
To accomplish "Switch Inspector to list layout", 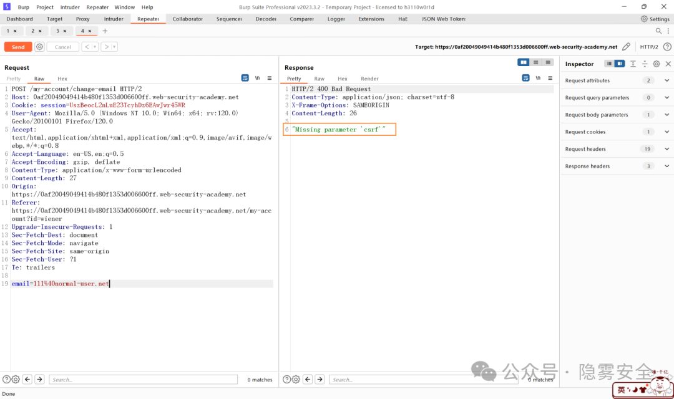I will click(609, 64).
